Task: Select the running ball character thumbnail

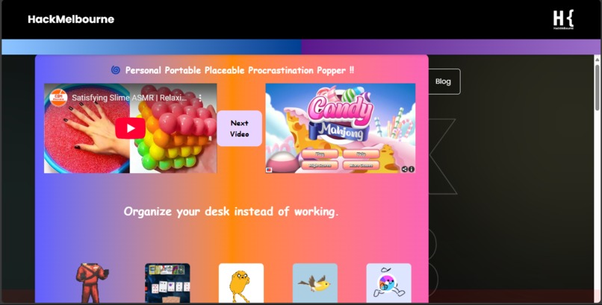Action: coord(388,283)
